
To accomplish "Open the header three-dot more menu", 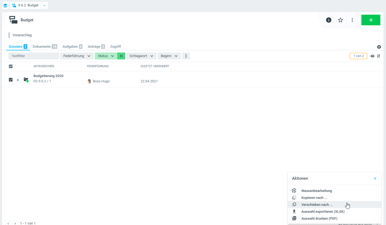I will [x=352, y=20].
